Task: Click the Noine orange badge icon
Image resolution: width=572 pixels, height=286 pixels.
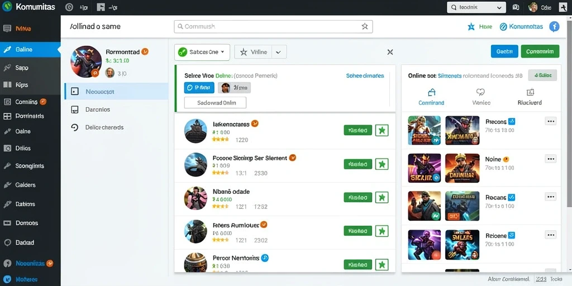Action: (x=506, y=159)
